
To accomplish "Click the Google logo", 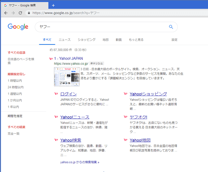I will click(x=18, y=27).
